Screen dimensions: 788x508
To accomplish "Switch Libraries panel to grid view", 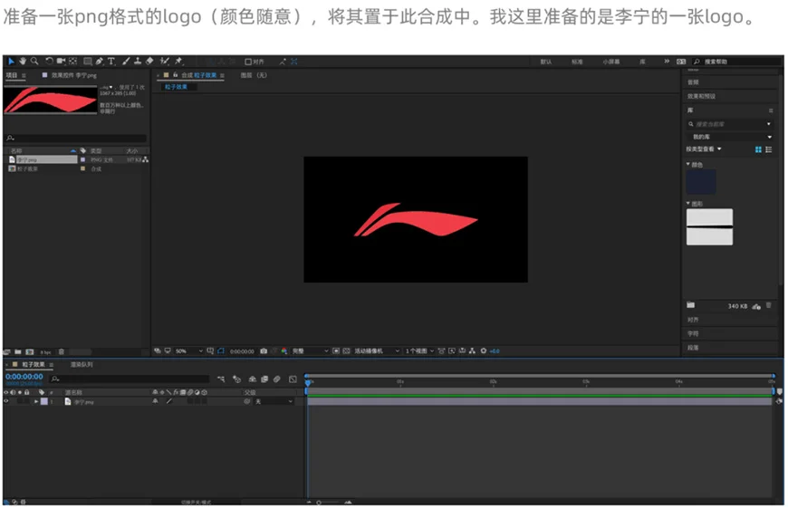I will [x=758, y=149].
